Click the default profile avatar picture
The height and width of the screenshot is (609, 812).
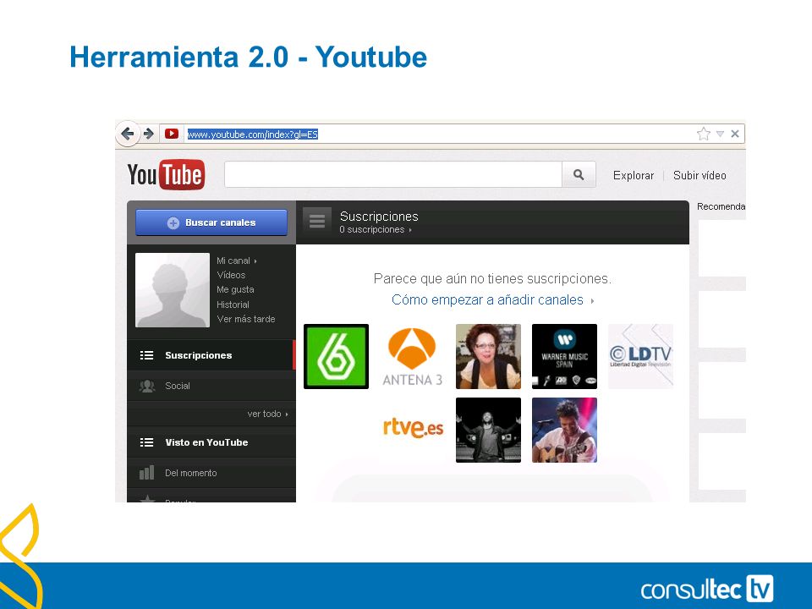point(173,290)
